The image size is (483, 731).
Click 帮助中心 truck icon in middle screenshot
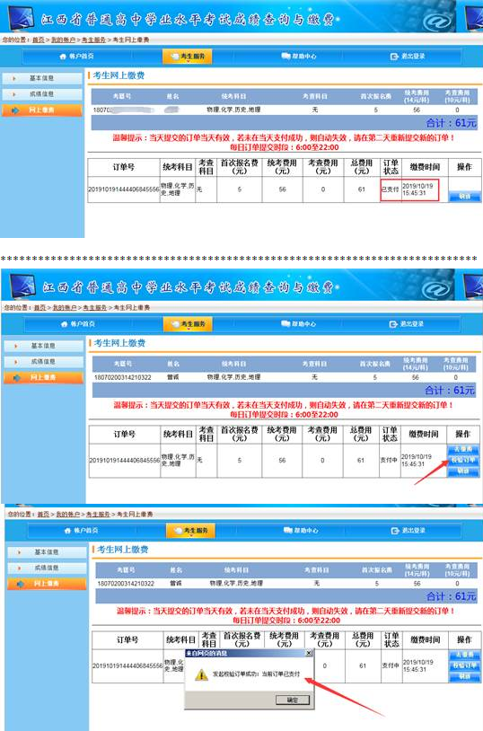tap(285, 323)
